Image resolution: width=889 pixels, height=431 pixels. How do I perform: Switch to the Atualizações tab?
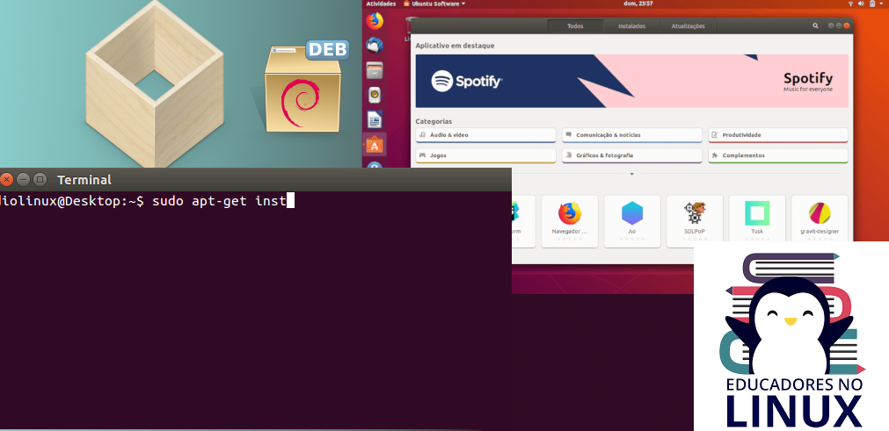point(688,26)
